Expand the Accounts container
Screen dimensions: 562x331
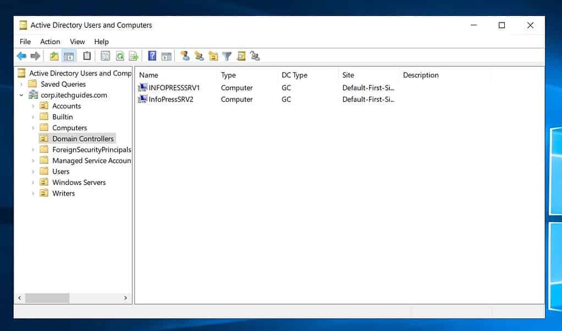[x=33, y=106]
